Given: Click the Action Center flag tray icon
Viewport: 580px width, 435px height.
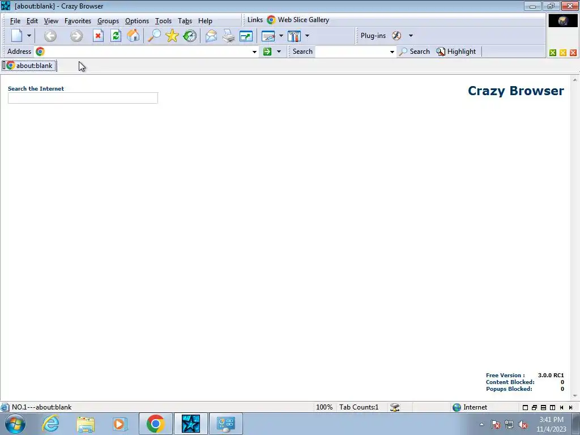Looking at the screenshot, I should pyautogui.click(x=495, y=425).
